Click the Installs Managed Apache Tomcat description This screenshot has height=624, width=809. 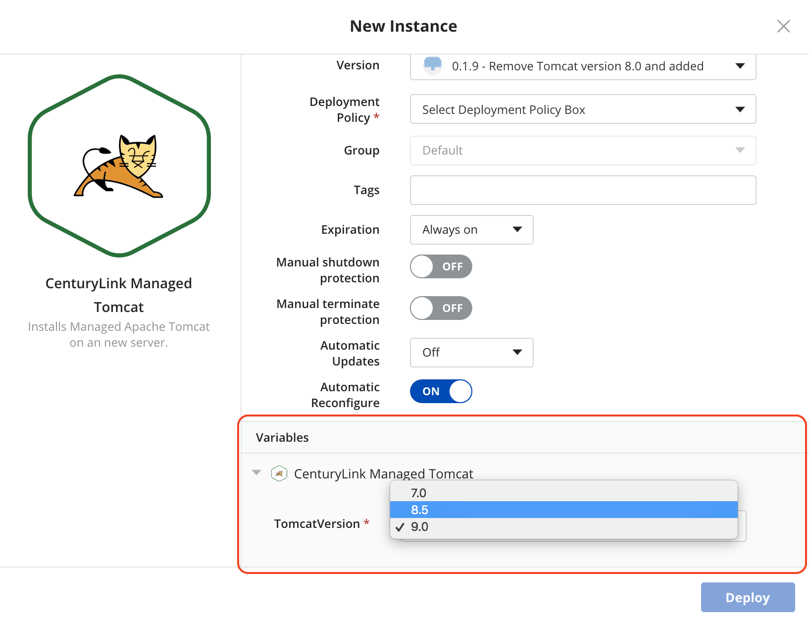coord(119,335)
